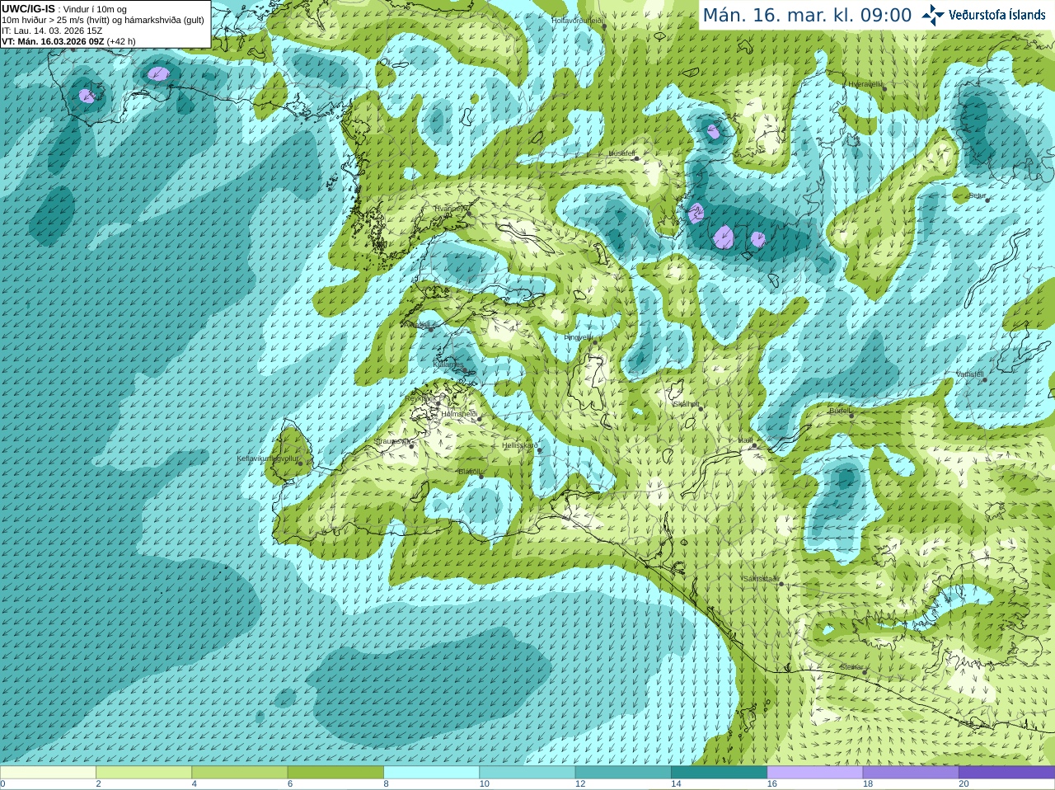
Task: Click the Holtavörðuheiði station dot
Action: tap(603, 26)
